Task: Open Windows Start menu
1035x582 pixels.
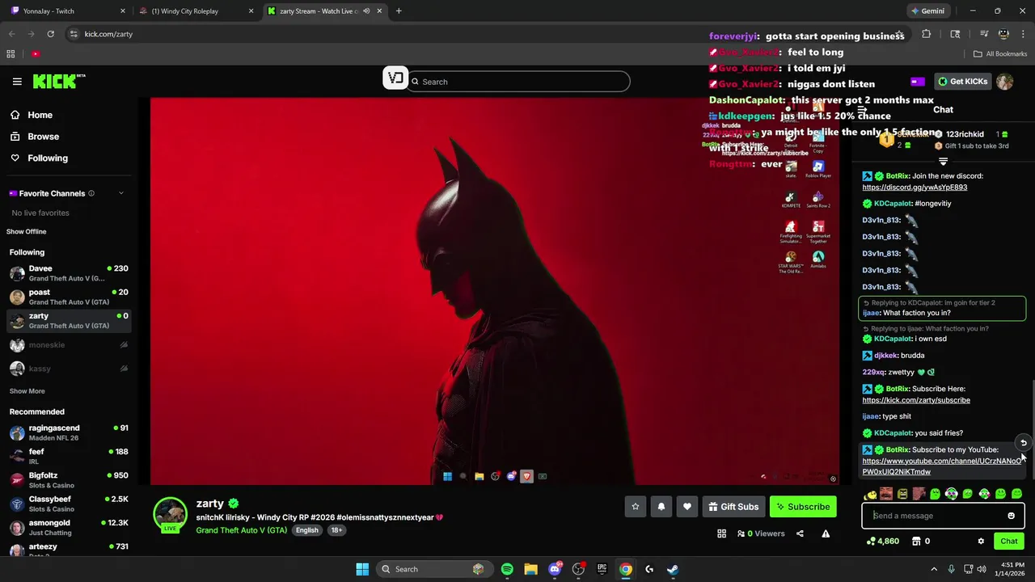Action: (x=362, y=569)
